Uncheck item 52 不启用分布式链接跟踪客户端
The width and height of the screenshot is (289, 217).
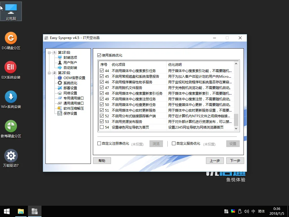[x=102, y=116]
